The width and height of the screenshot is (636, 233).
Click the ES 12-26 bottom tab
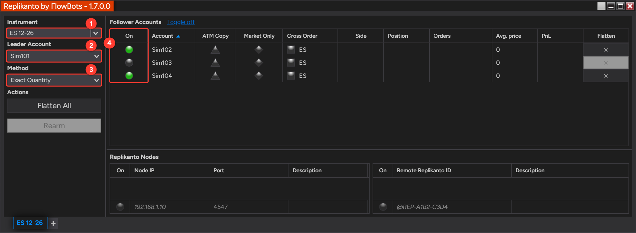pyautogui.click(x=30, y=223)
